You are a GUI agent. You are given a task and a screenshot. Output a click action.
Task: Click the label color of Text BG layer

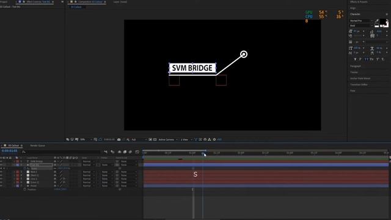18,165
